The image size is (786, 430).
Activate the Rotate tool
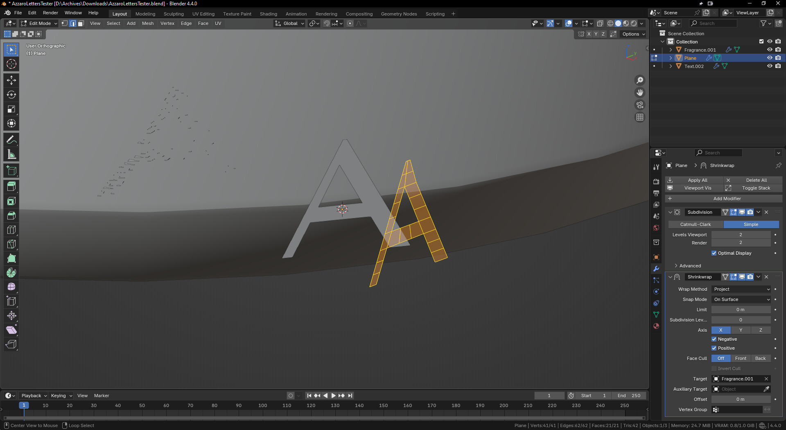[11, 95]
